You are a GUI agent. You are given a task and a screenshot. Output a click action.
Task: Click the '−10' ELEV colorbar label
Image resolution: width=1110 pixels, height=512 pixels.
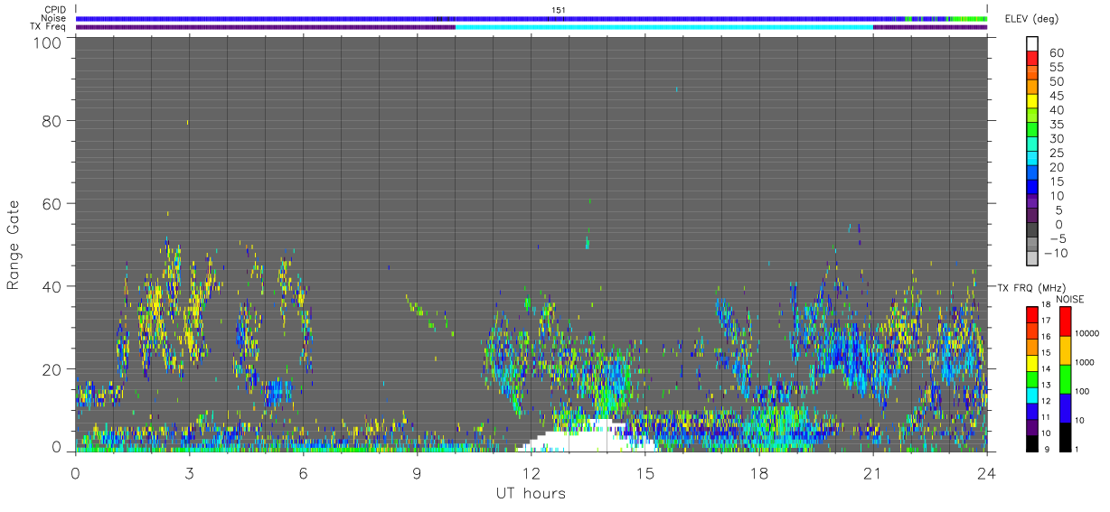click(1058, 254)
